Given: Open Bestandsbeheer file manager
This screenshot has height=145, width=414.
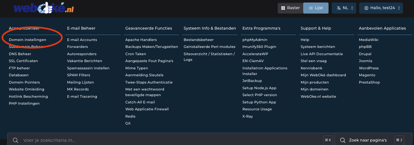Looking at the screenshot, I should coord(198,40).
